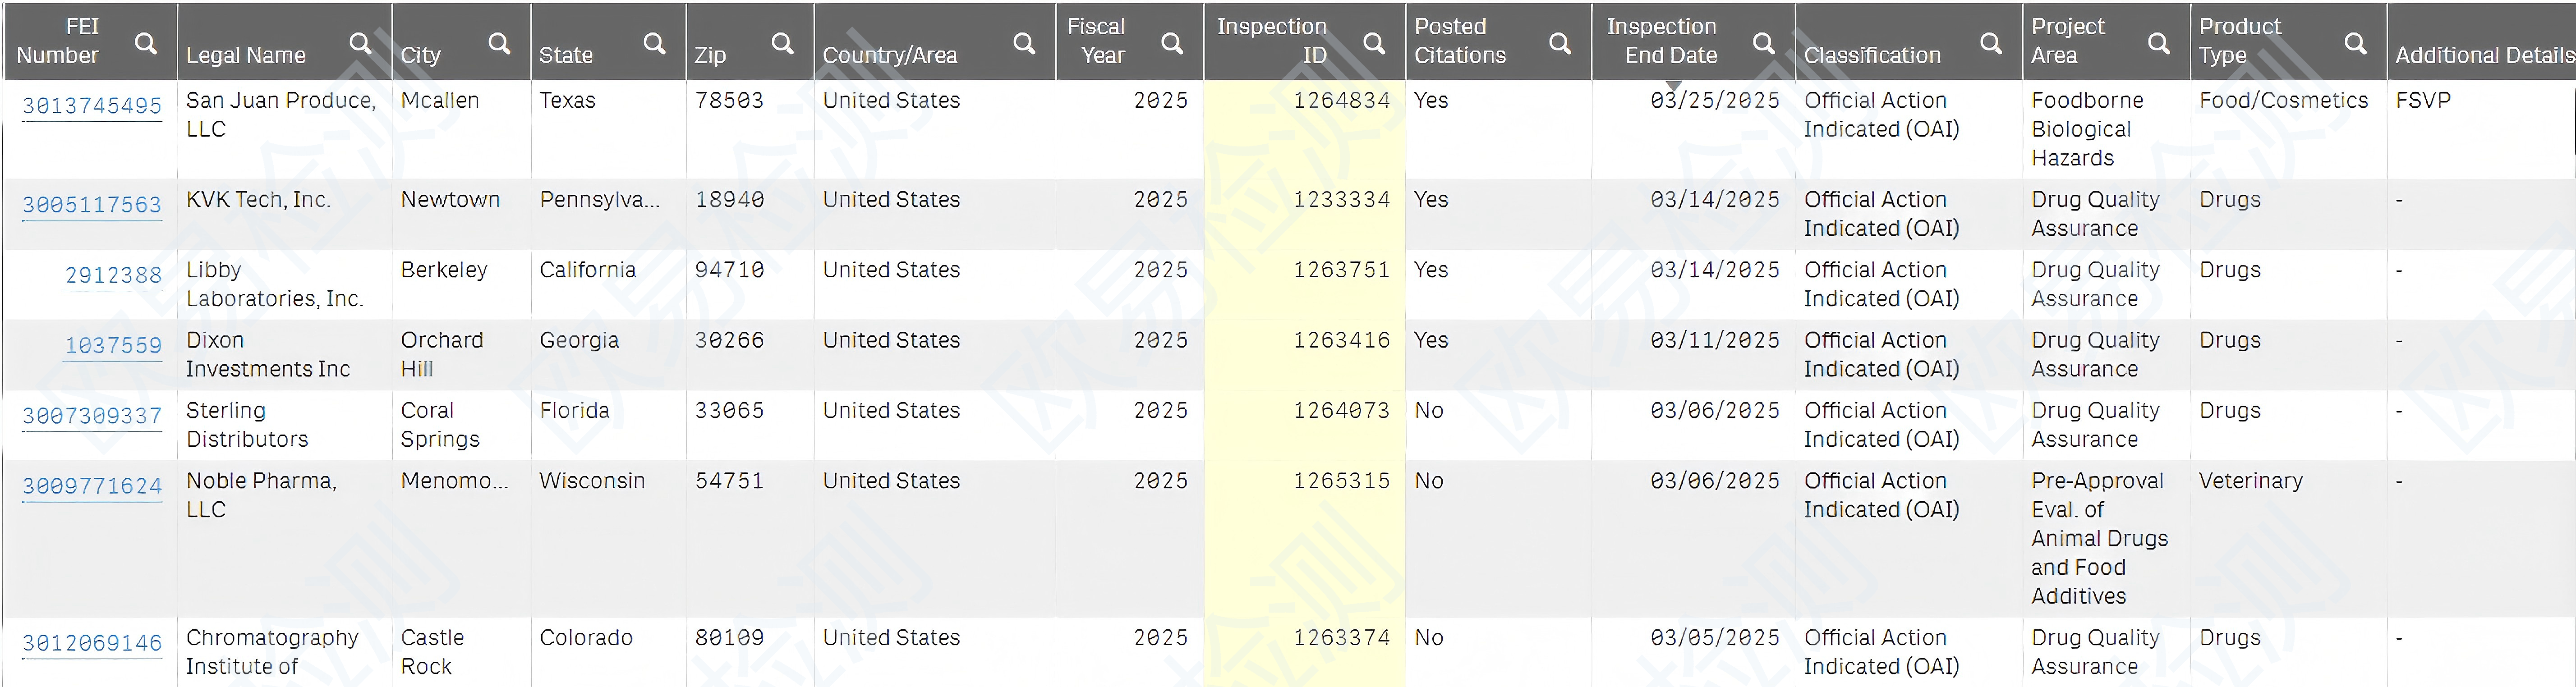2576x687 pixels.
Task: Search the Fiscal Year column
Action: click(x=1172, y=43)
